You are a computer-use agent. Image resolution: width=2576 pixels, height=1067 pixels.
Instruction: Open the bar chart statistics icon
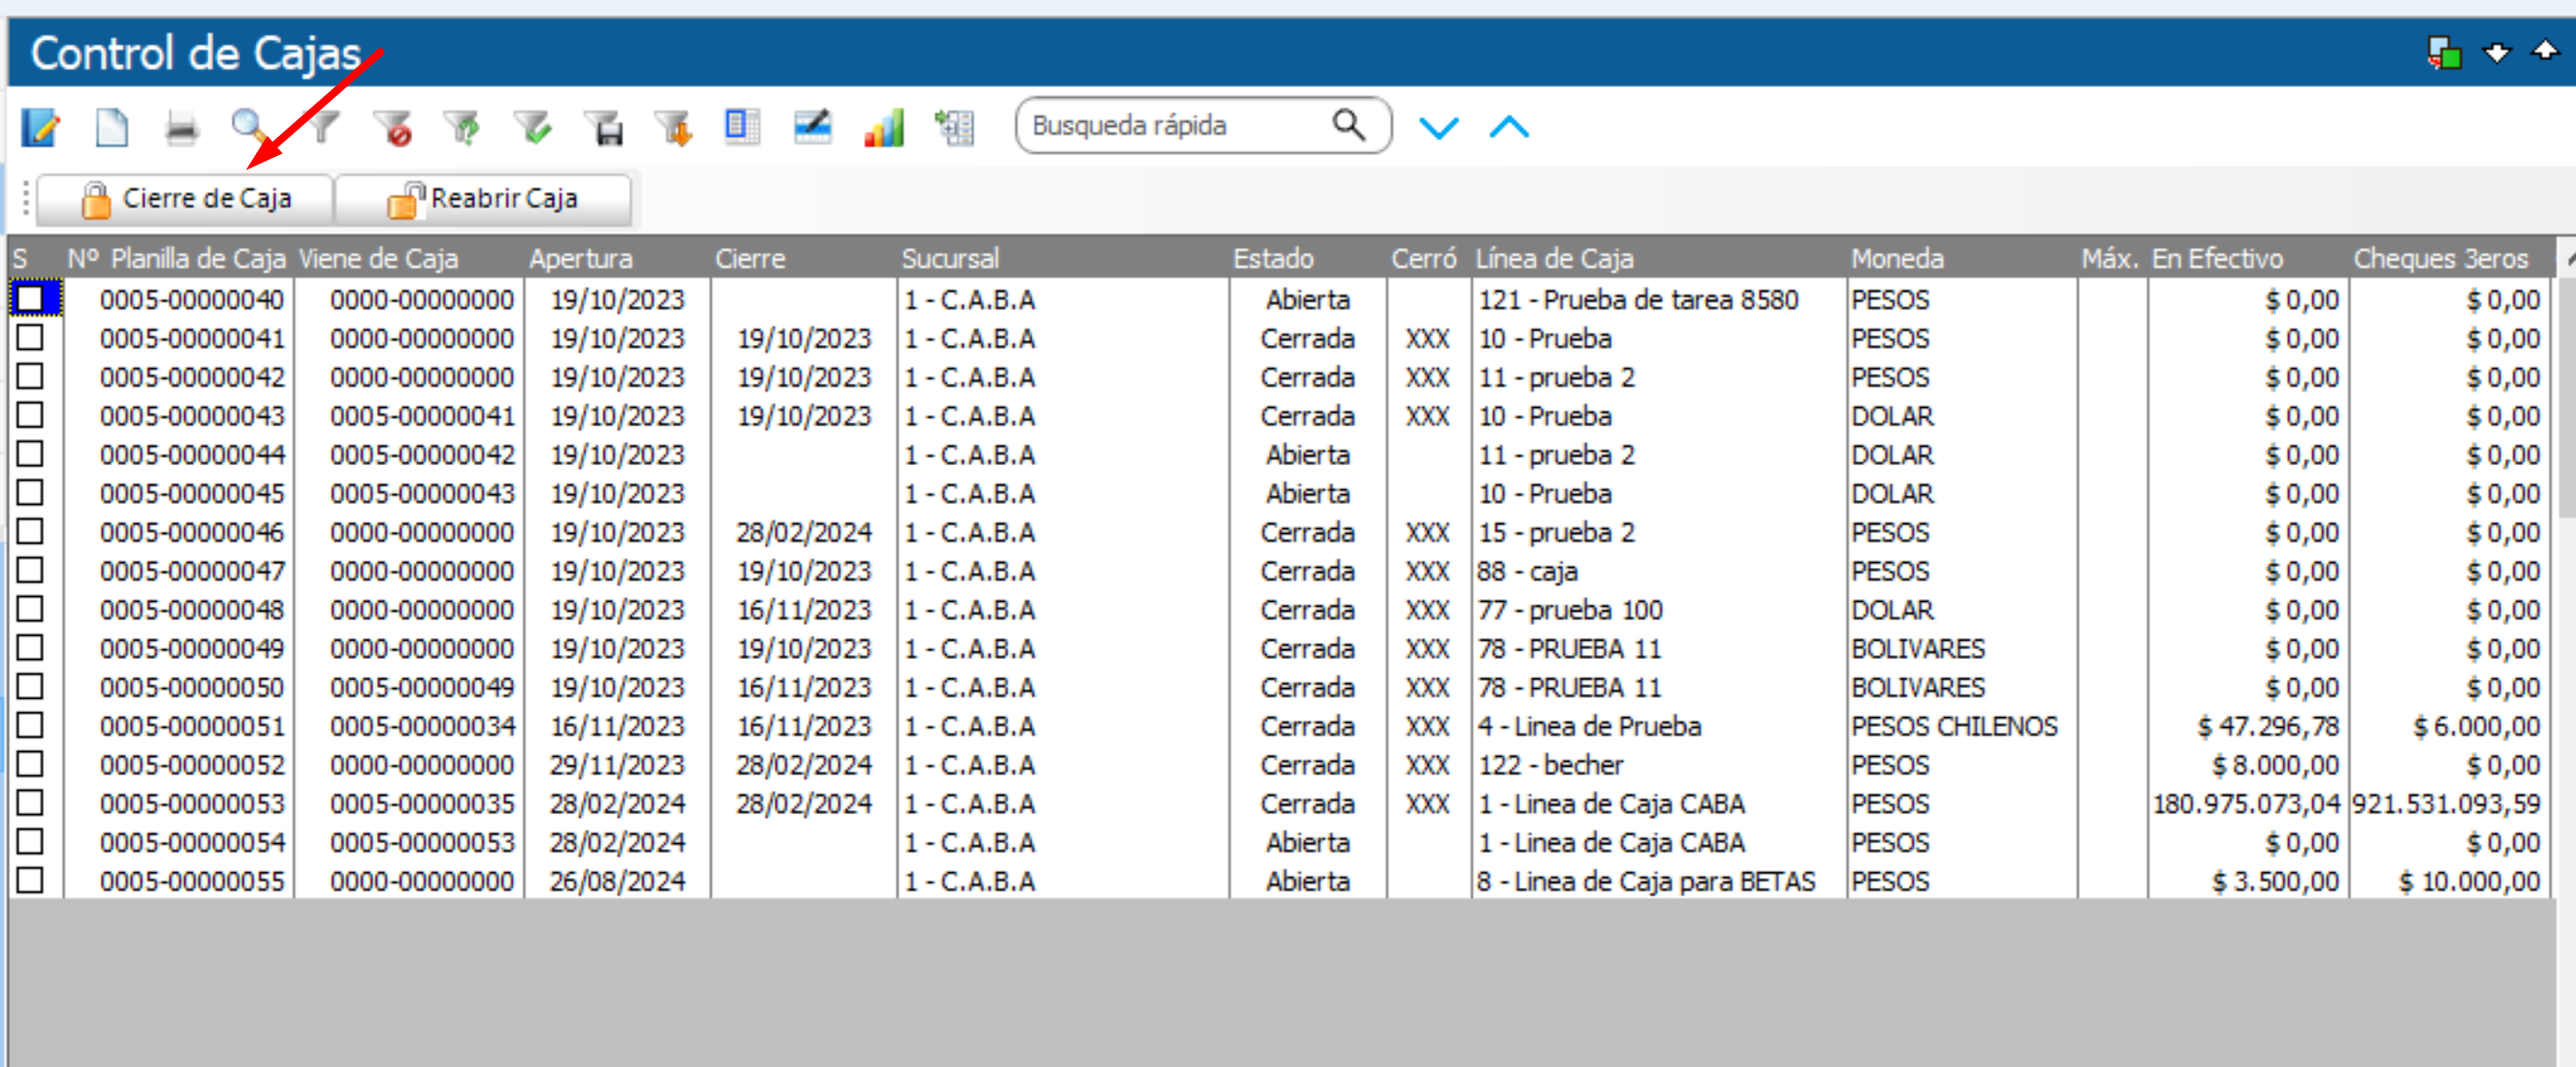point(884,128)
